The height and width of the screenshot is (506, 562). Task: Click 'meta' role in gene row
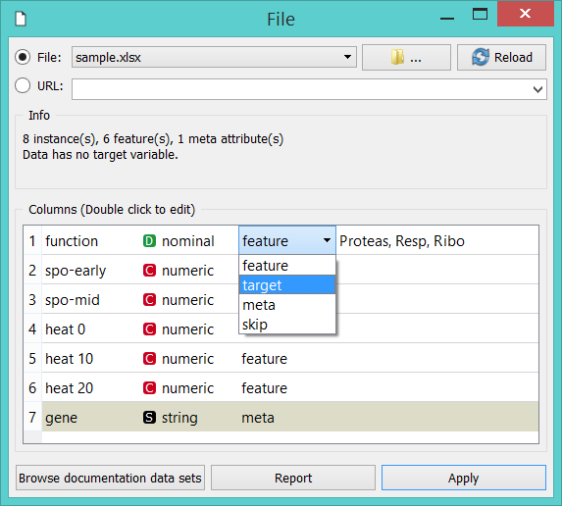258,417
